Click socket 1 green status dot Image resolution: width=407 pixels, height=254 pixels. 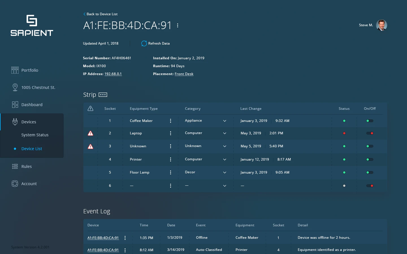tap(344, 121)
